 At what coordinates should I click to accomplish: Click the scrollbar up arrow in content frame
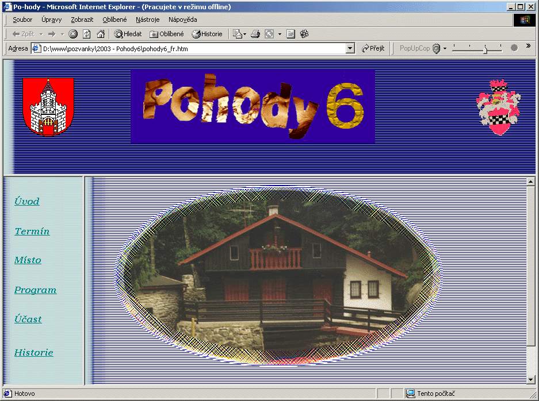click(530, 182)
